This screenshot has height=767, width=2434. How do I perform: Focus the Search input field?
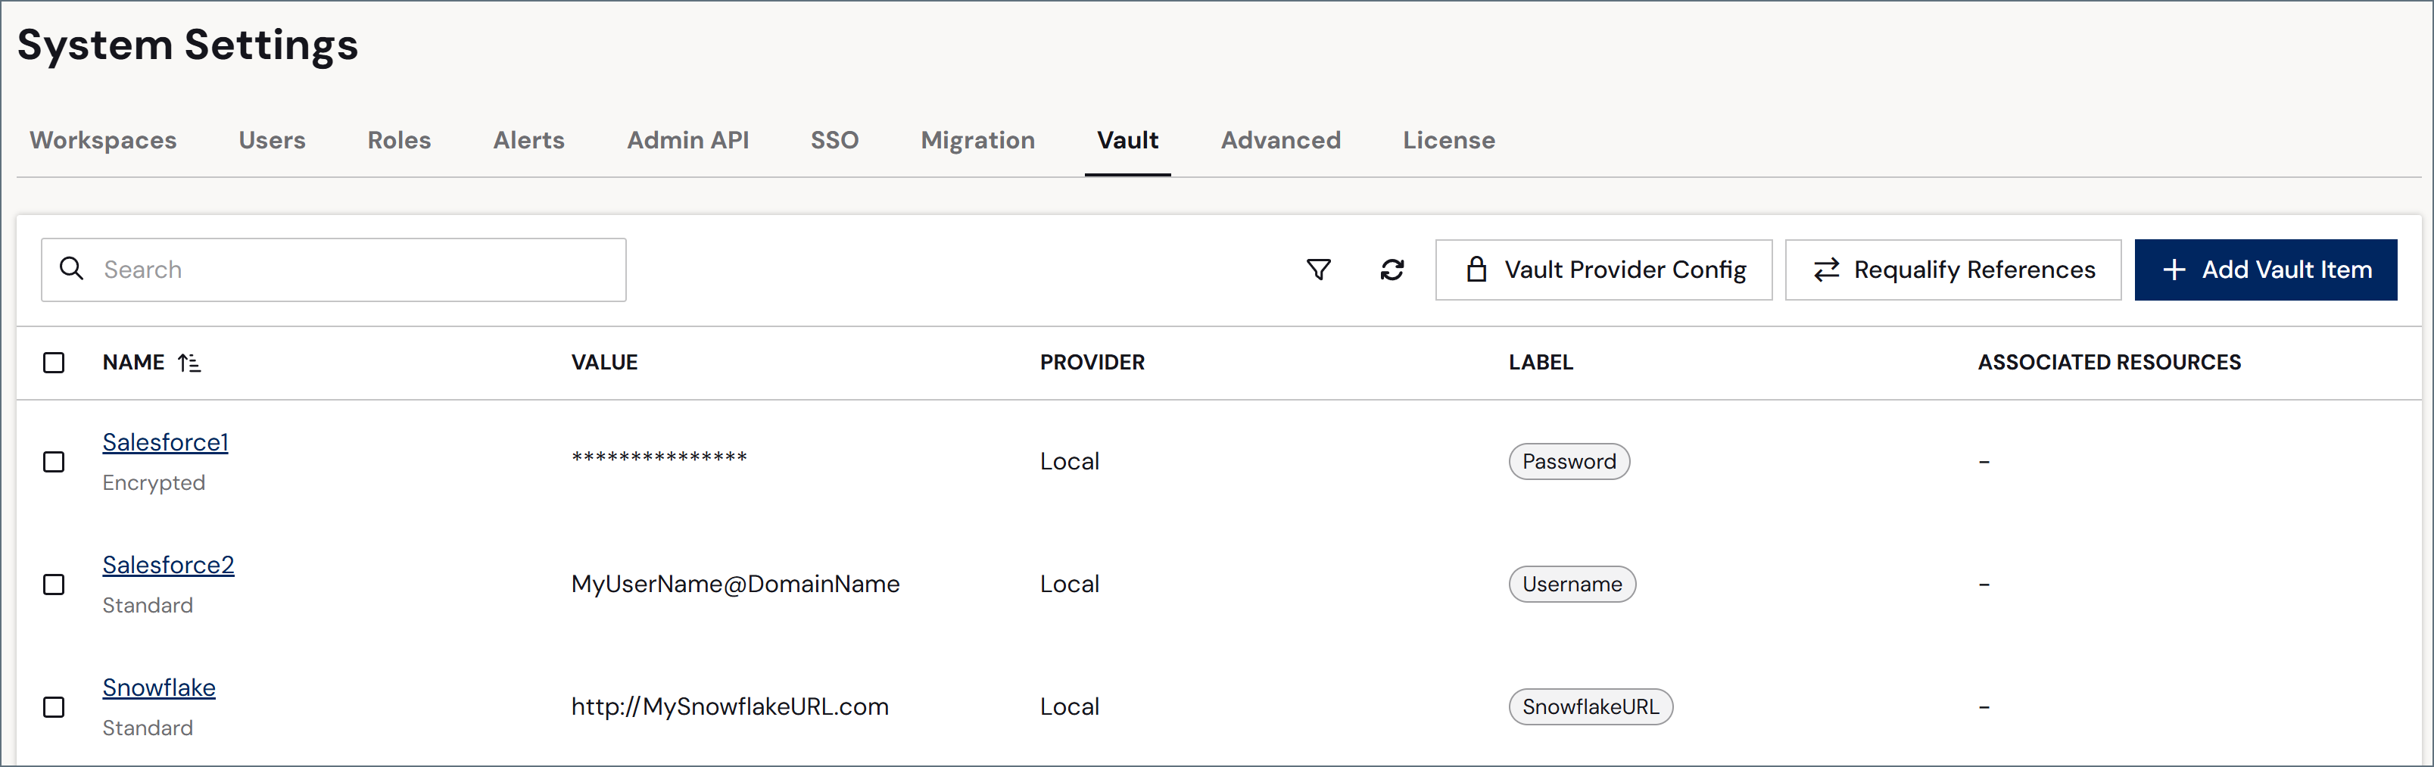[334, 270]
